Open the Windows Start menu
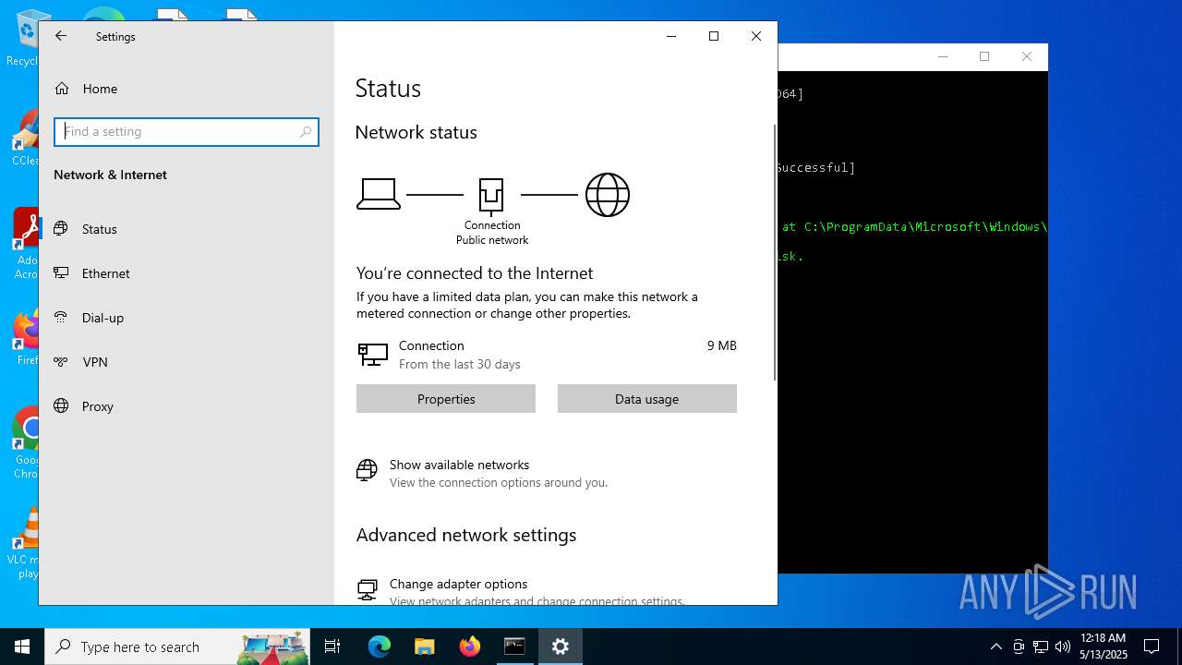Screen dimensions: 1182x665 (22, 647)
